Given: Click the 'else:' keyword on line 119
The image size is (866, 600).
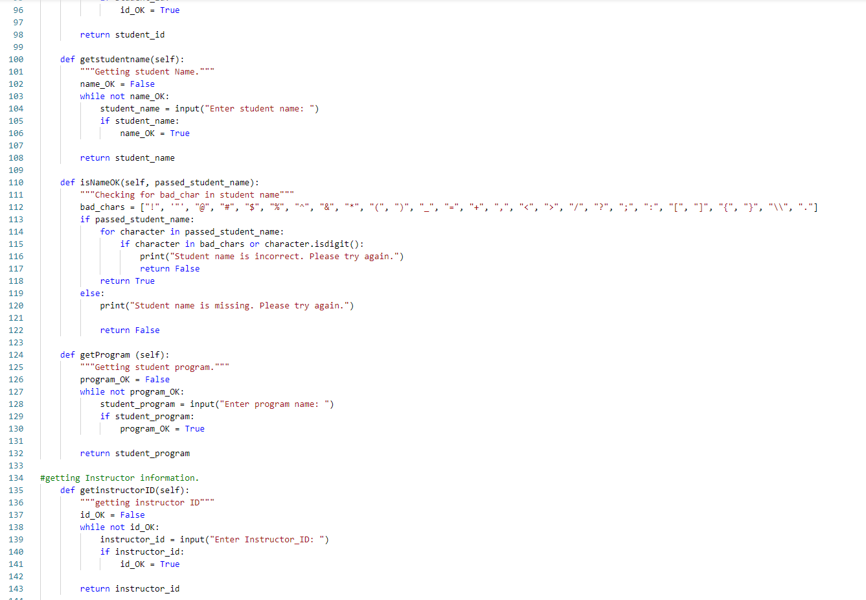Looking at the screenshot, I should tap(92, 294).
